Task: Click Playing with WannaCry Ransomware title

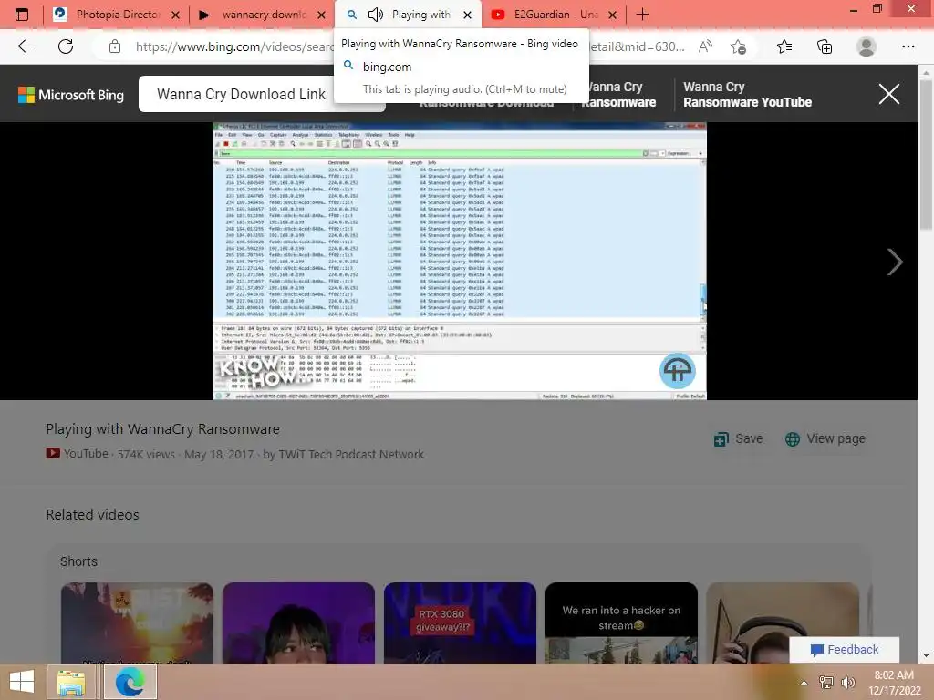Action: point(162,429)
